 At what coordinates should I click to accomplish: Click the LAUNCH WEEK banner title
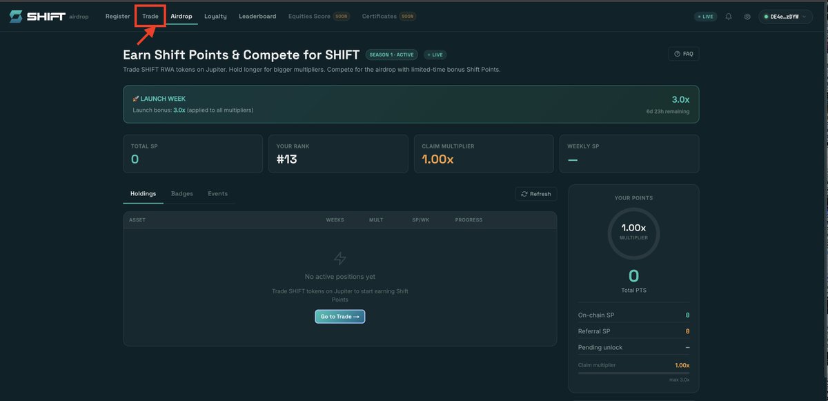pos(159,99)
